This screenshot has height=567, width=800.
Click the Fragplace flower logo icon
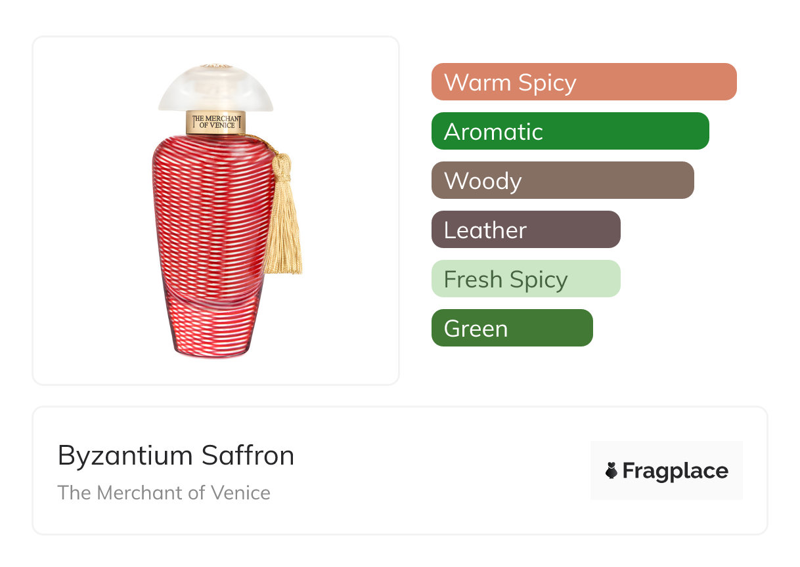tap(611, 471)
